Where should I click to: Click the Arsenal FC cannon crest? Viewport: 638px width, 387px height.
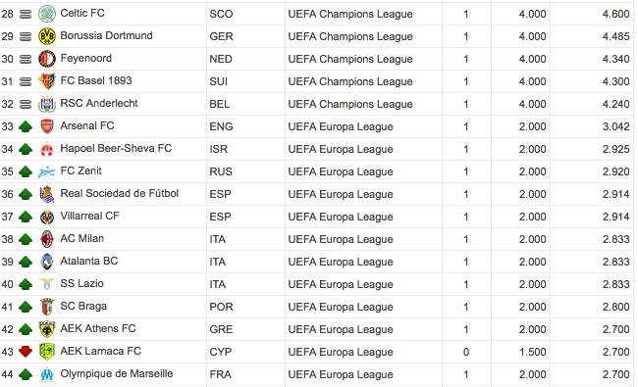(47, 126)
